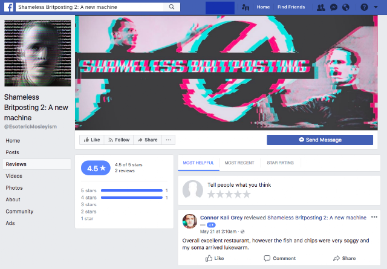Toggle Like on the page

click(x=92, y=140)
